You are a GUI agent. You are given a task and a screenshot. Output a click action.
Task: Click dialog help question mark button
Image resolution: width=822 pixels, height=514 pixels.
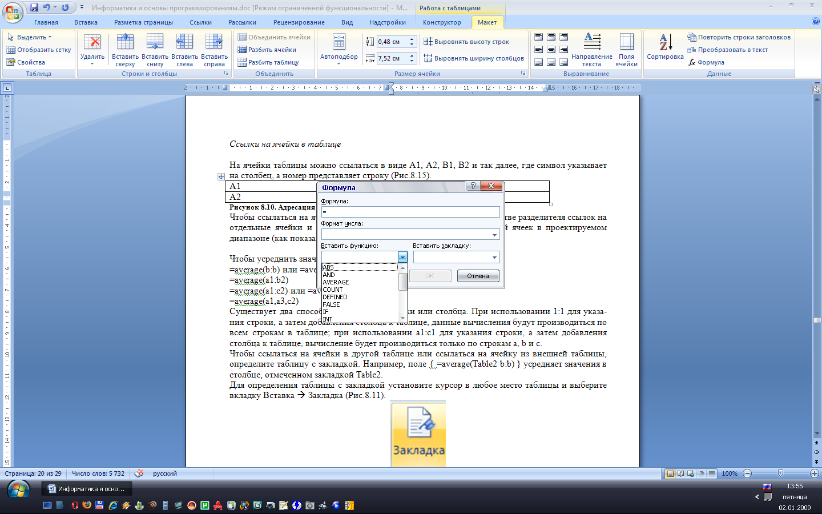point(473,186)
